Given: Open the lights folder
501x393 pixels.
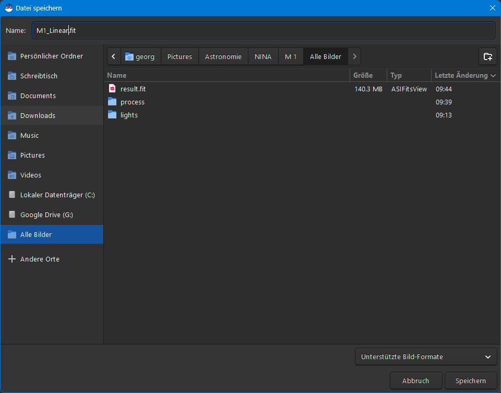Looking at the screenshot, I should click(129, 115).
